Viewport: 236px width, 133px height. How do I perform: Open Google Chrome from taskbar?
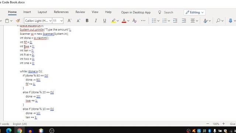click(20, 130)
